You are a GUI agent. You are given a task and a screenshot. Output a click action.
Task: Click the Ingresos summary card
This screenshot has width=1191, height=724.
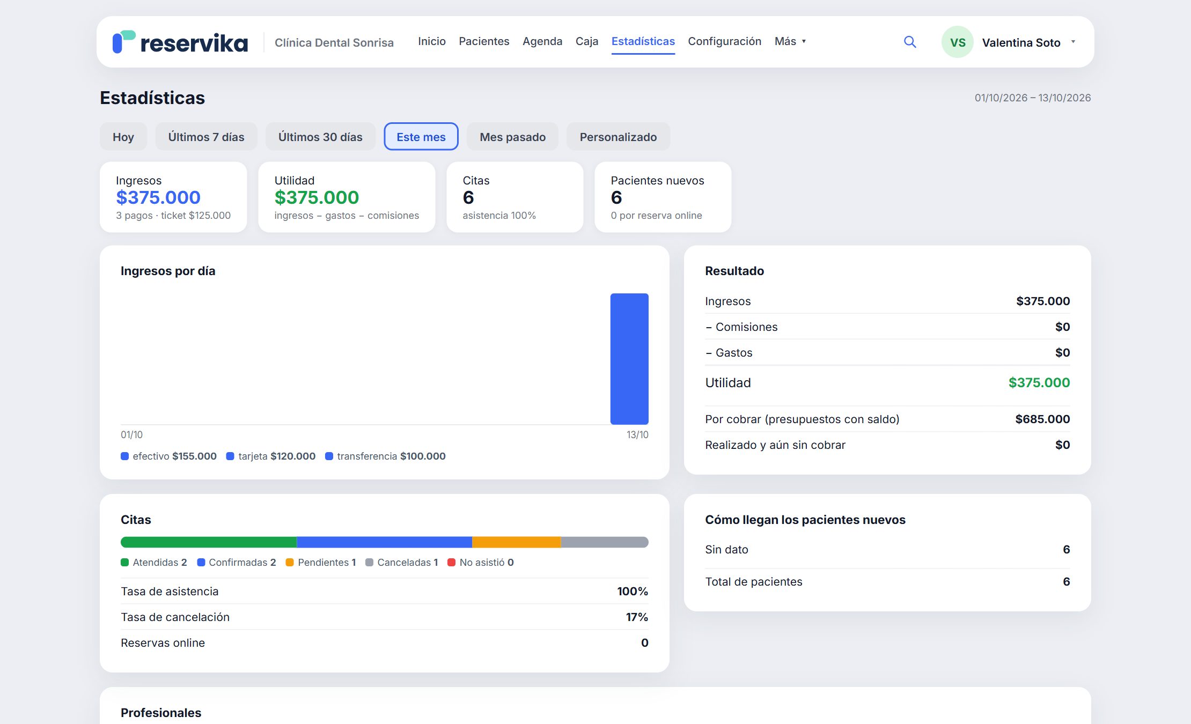(x=173, y=197)
